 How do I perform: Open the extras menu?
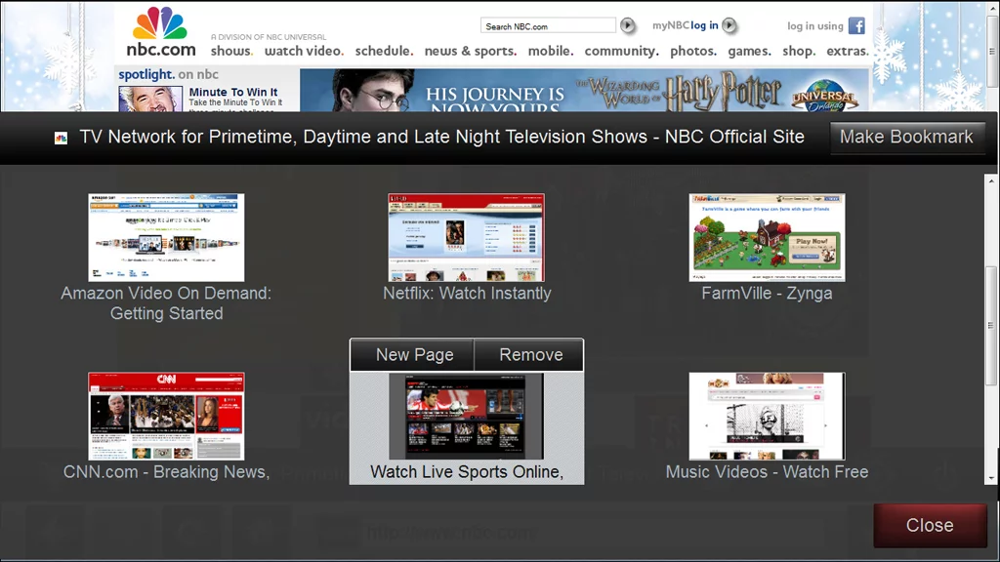(x=848, y=51)
